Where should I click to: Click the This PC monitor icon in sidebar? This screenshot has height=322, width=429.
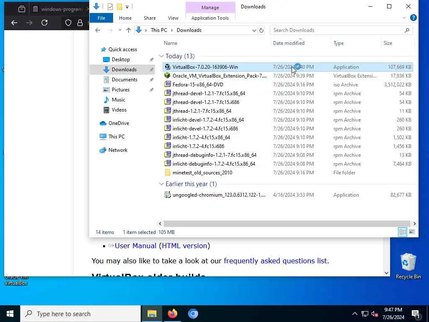pos(103,137)
